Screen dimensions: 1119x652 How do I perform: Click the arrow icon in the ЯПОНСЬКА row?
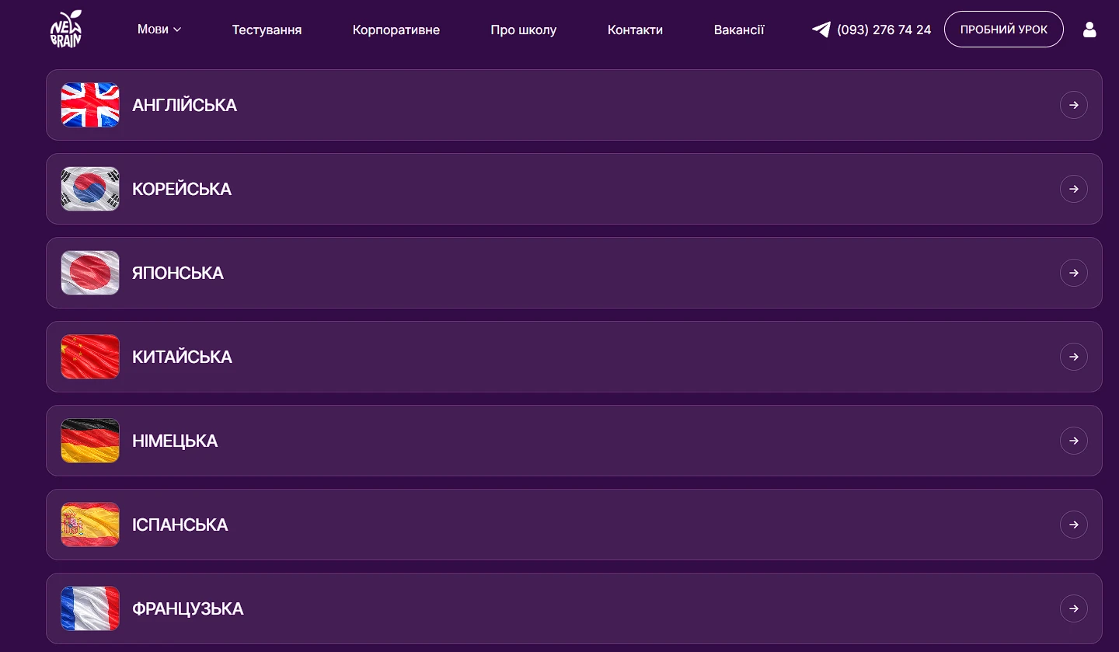[x=1074, y=273]
